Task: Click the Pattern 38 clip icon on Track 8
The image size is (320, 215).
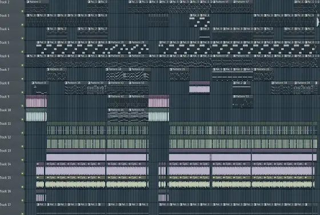Action: click(66, 83)
